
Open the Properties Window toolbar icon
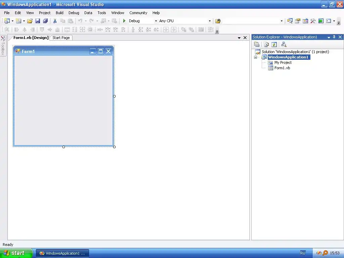298,21
